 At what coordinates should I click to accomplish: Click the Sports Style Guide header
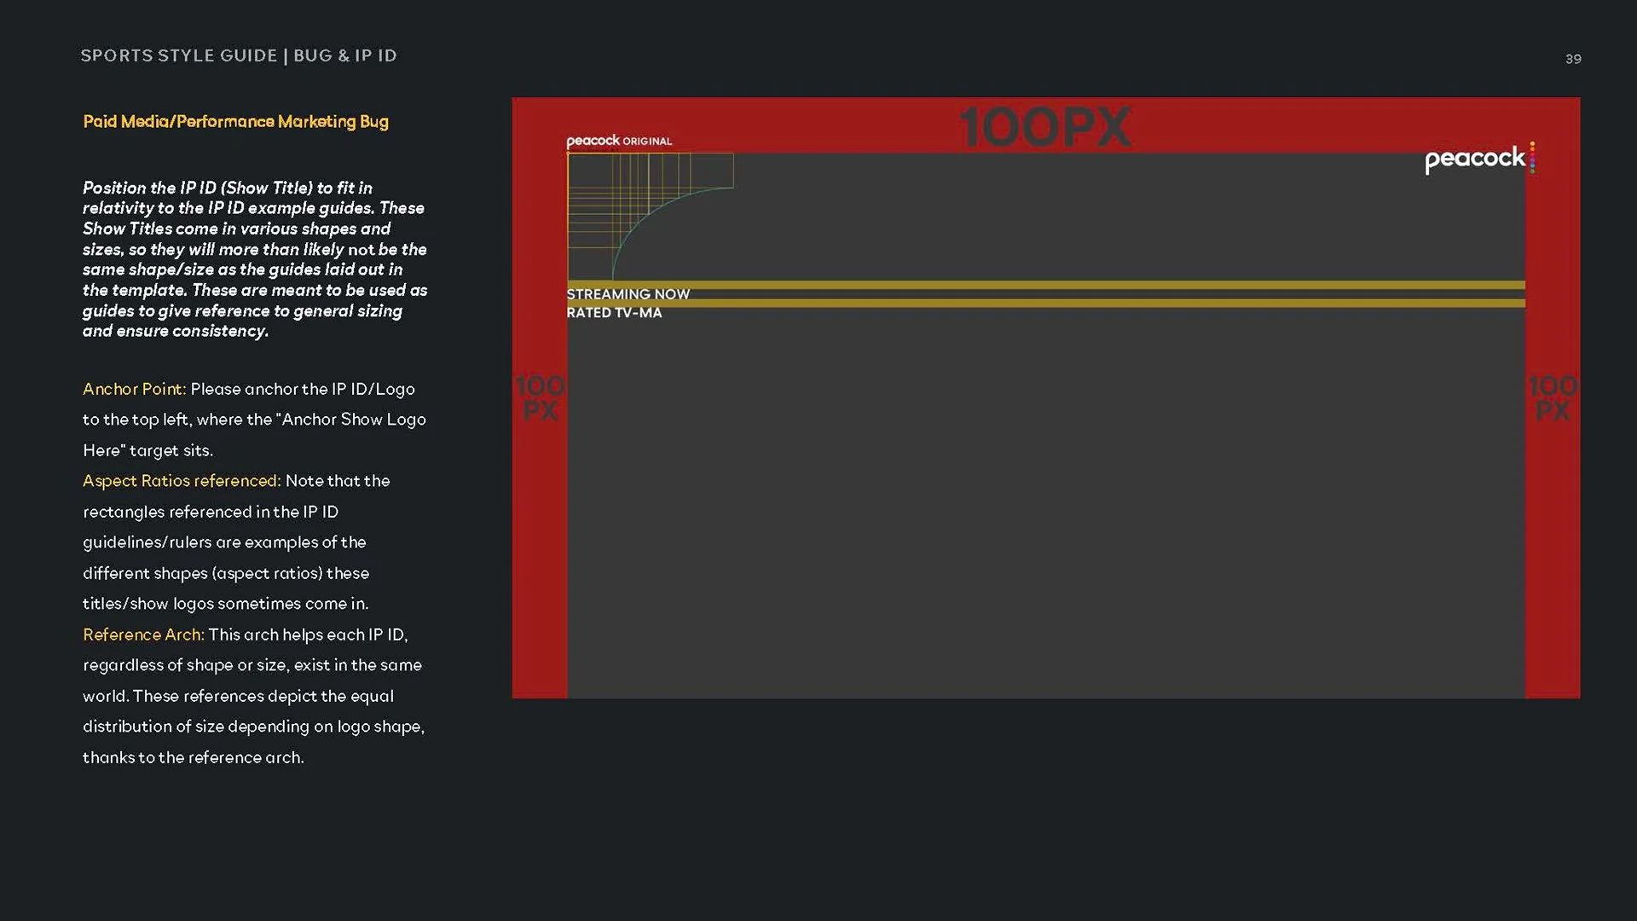(x=178, y=55)
